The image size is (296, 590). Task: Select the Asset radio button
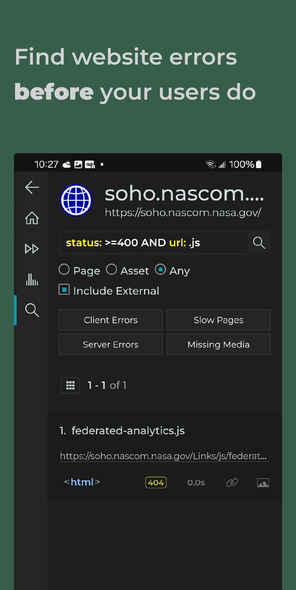click(x=112, y=269)
